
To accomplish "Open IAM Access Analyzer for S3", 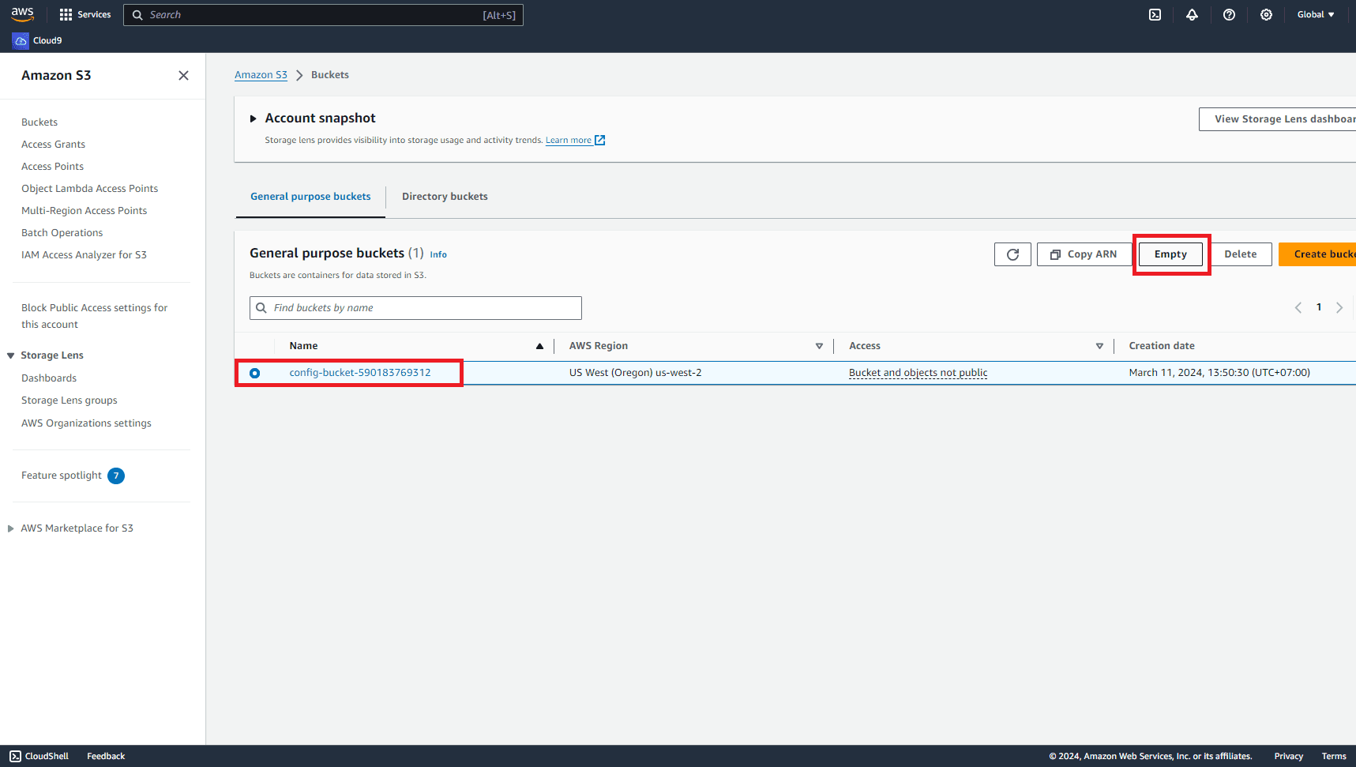I will [x=84, y=255].
